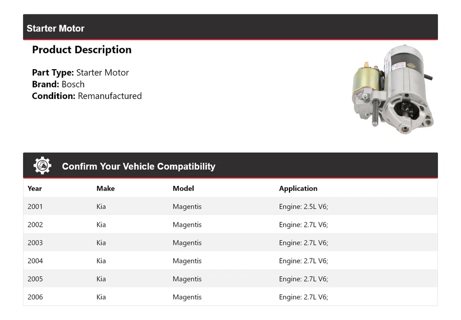Click the Model column header
The image size is (461, 320).
183,188
